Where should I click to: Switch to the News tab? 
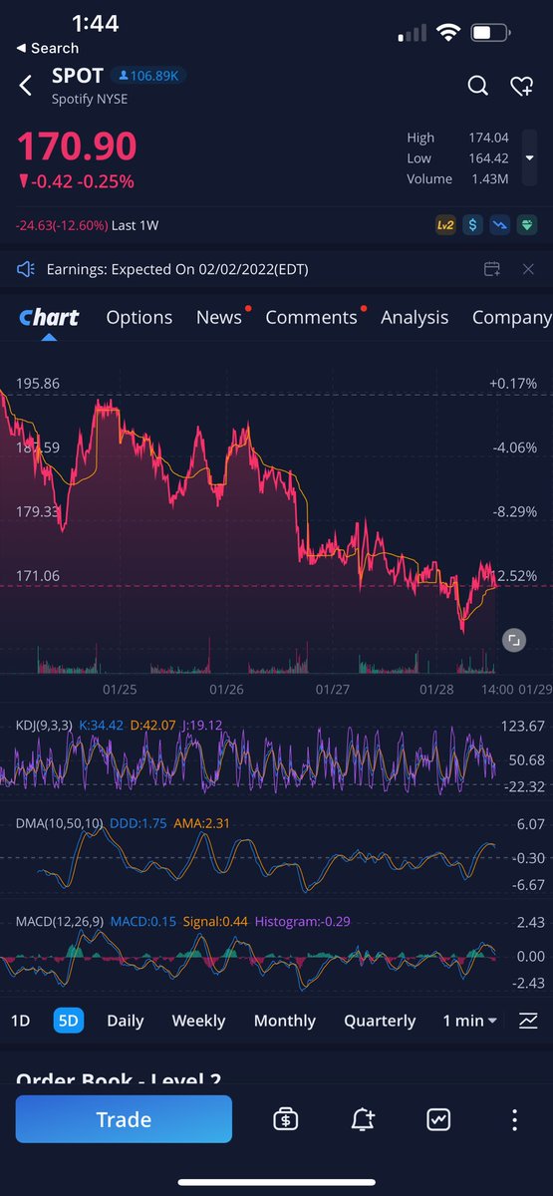tap(219, 318)
